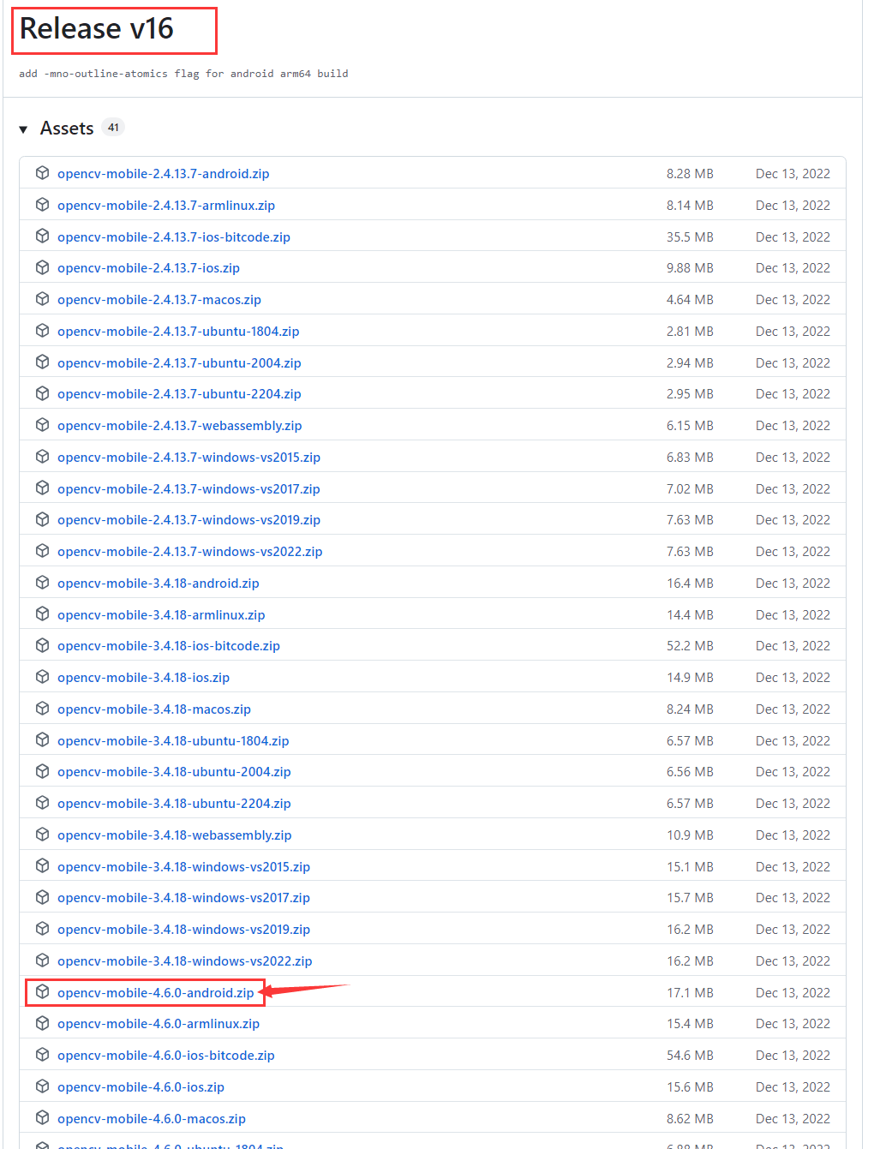
Task: Download opencv-mobile-3.4.18-ios.zip
Action: coord(143,678)
